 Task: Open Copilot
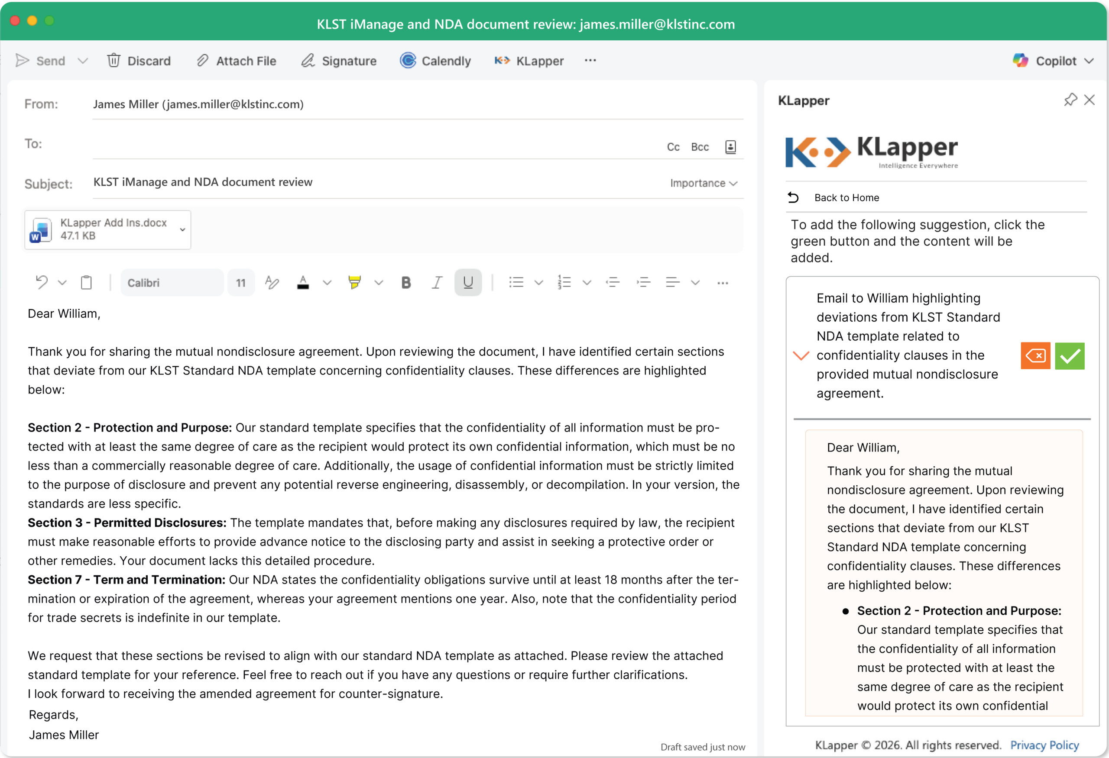tap(1053, 61)
